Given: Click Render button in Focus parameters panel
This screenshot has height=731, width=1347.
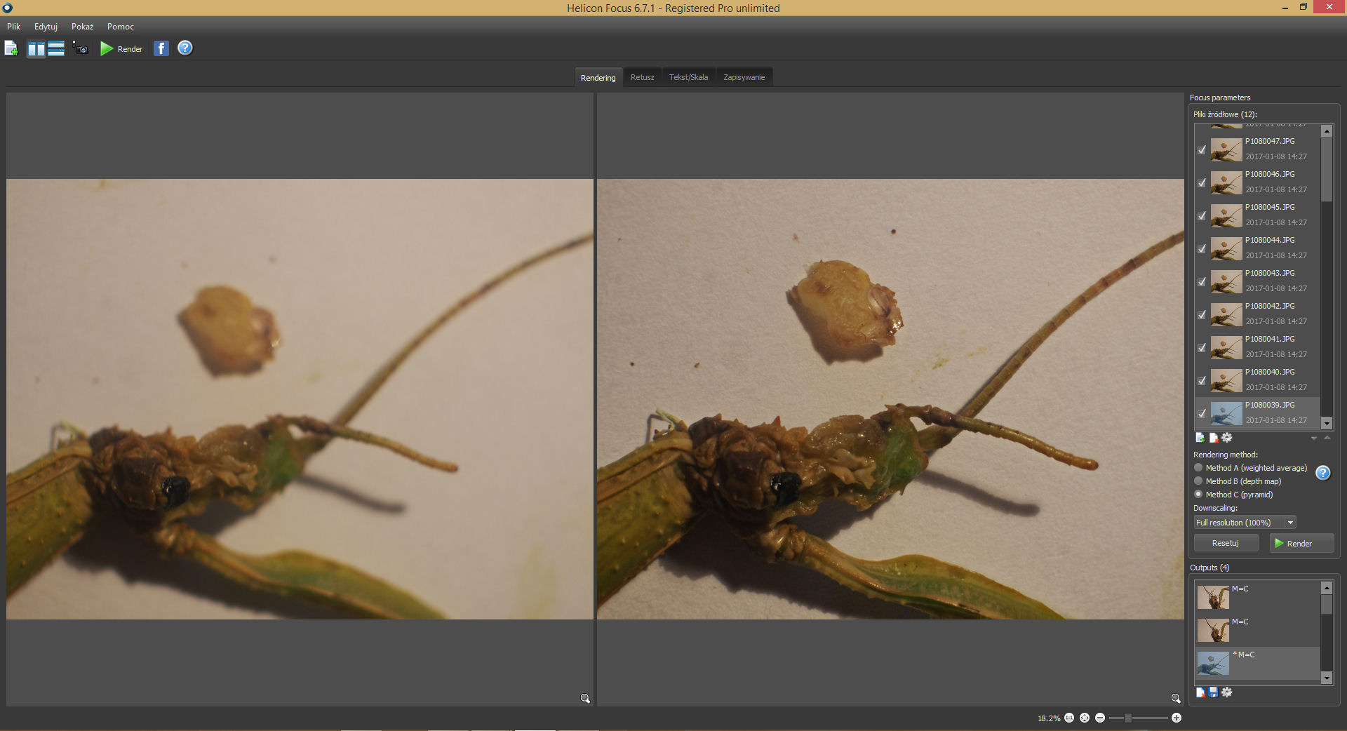Looking at the screenshot, I should 1301,543.
